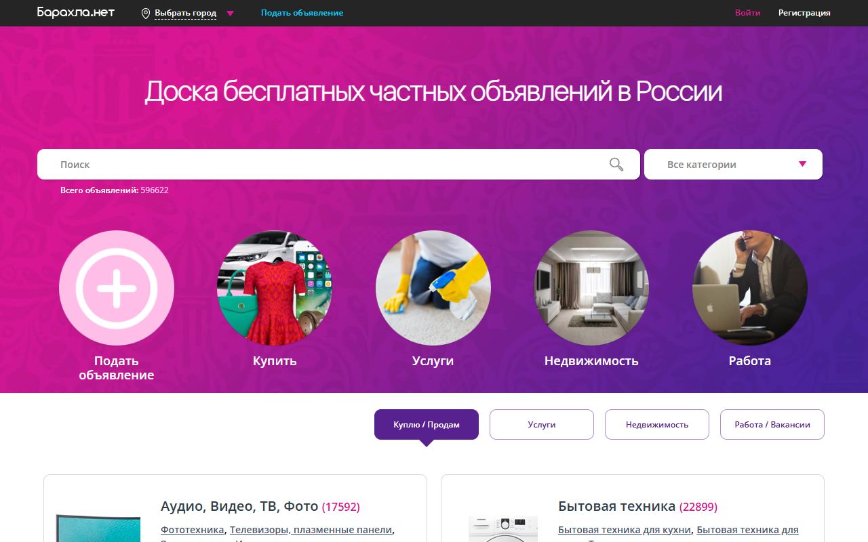The image size is (868, 542).
Task: Click the magnifying glass search icon
Action: coord(616,164)
